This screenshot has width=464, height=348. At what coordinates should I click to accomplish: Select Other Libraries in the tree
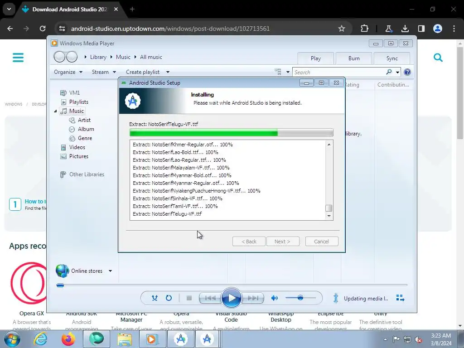pyautogui.click(x=87, y=174)
